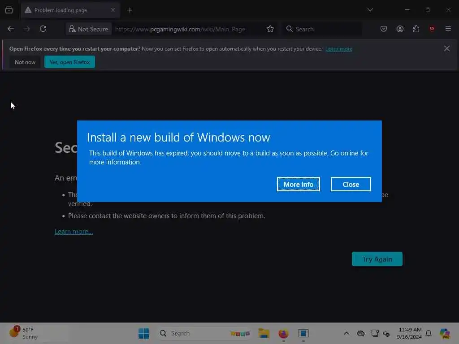Click More info in the Windows dialog
This screenshot has height=344, width=459.
[x=298, y=184]
